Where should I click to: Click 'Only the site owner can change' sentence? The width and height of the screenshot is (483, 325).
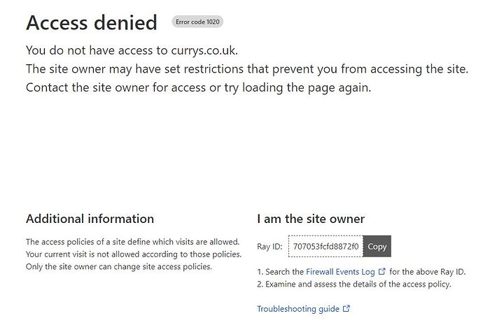pos(118,266)
